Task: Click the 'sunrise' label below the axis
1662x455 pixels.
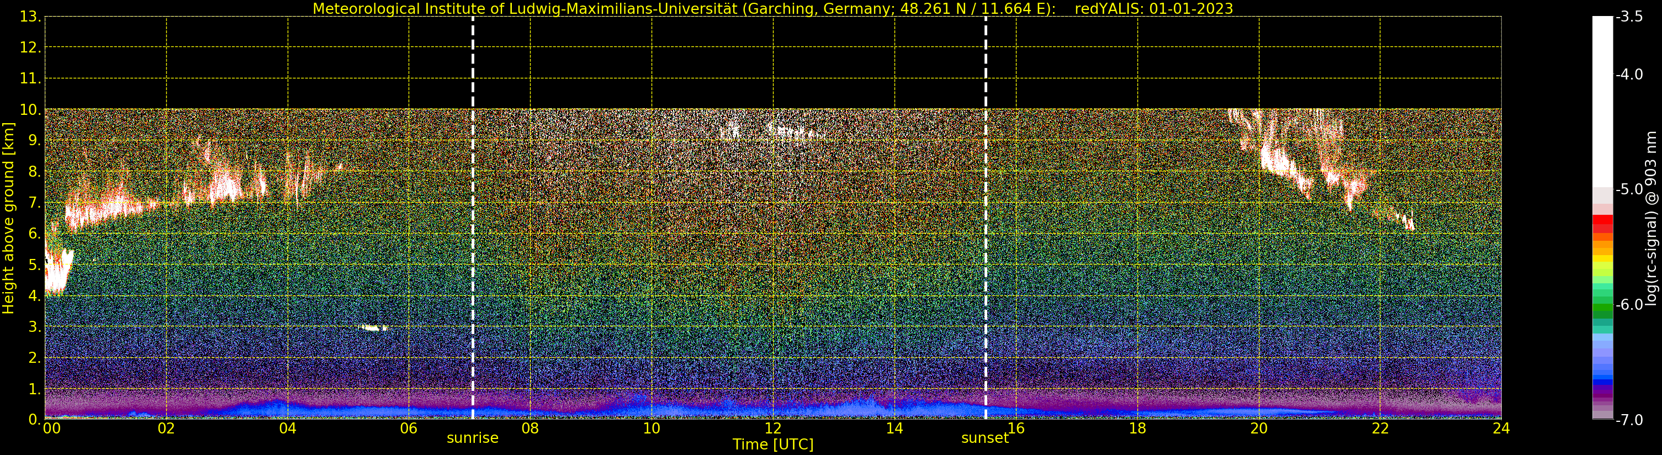Action: 472,438
